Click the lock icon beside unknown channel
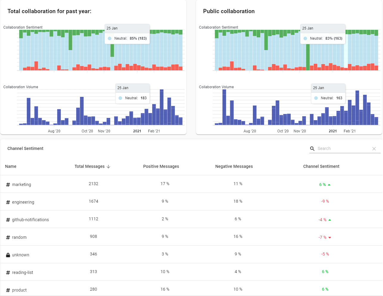383x296 pixels. tap(8, 255)
